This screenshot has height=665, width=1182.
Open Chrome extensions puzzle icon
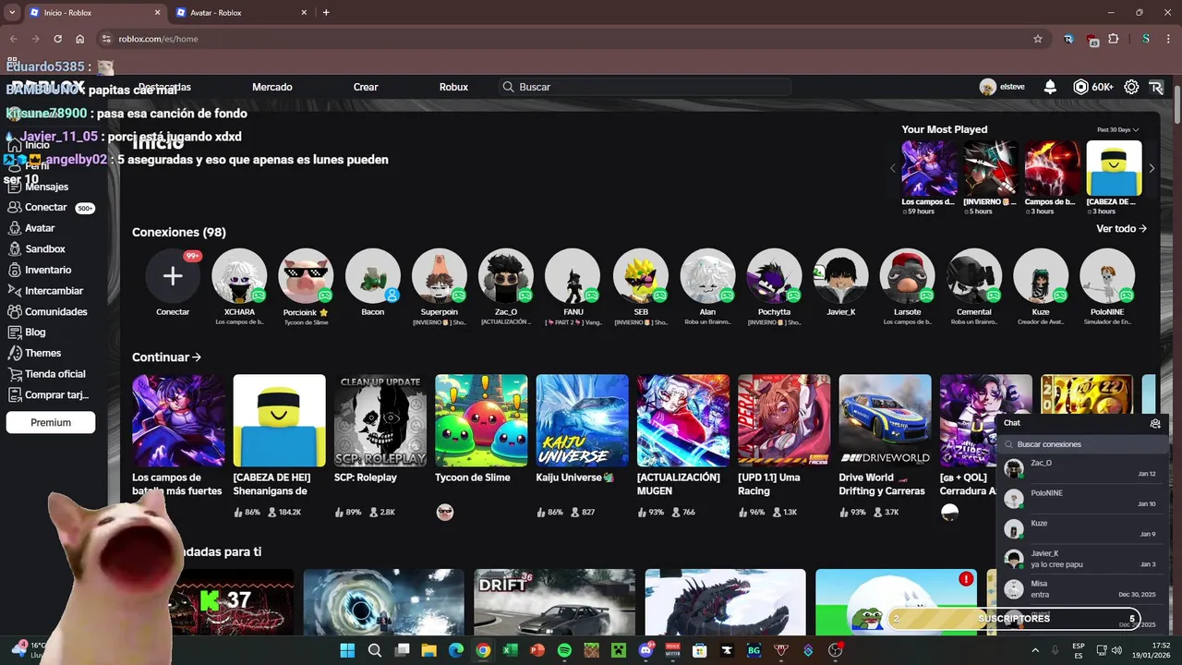[x=1113, y=39]
